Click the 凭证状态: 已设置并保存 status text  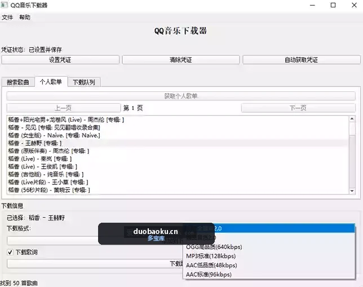pos(32,50)
